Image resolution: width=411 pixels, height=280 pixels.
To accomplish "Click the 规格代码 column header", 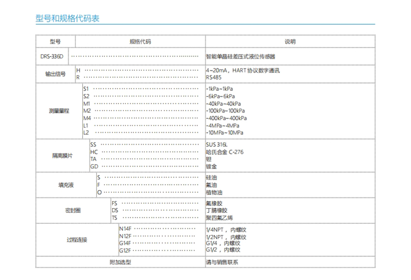I will coord(140,42).
